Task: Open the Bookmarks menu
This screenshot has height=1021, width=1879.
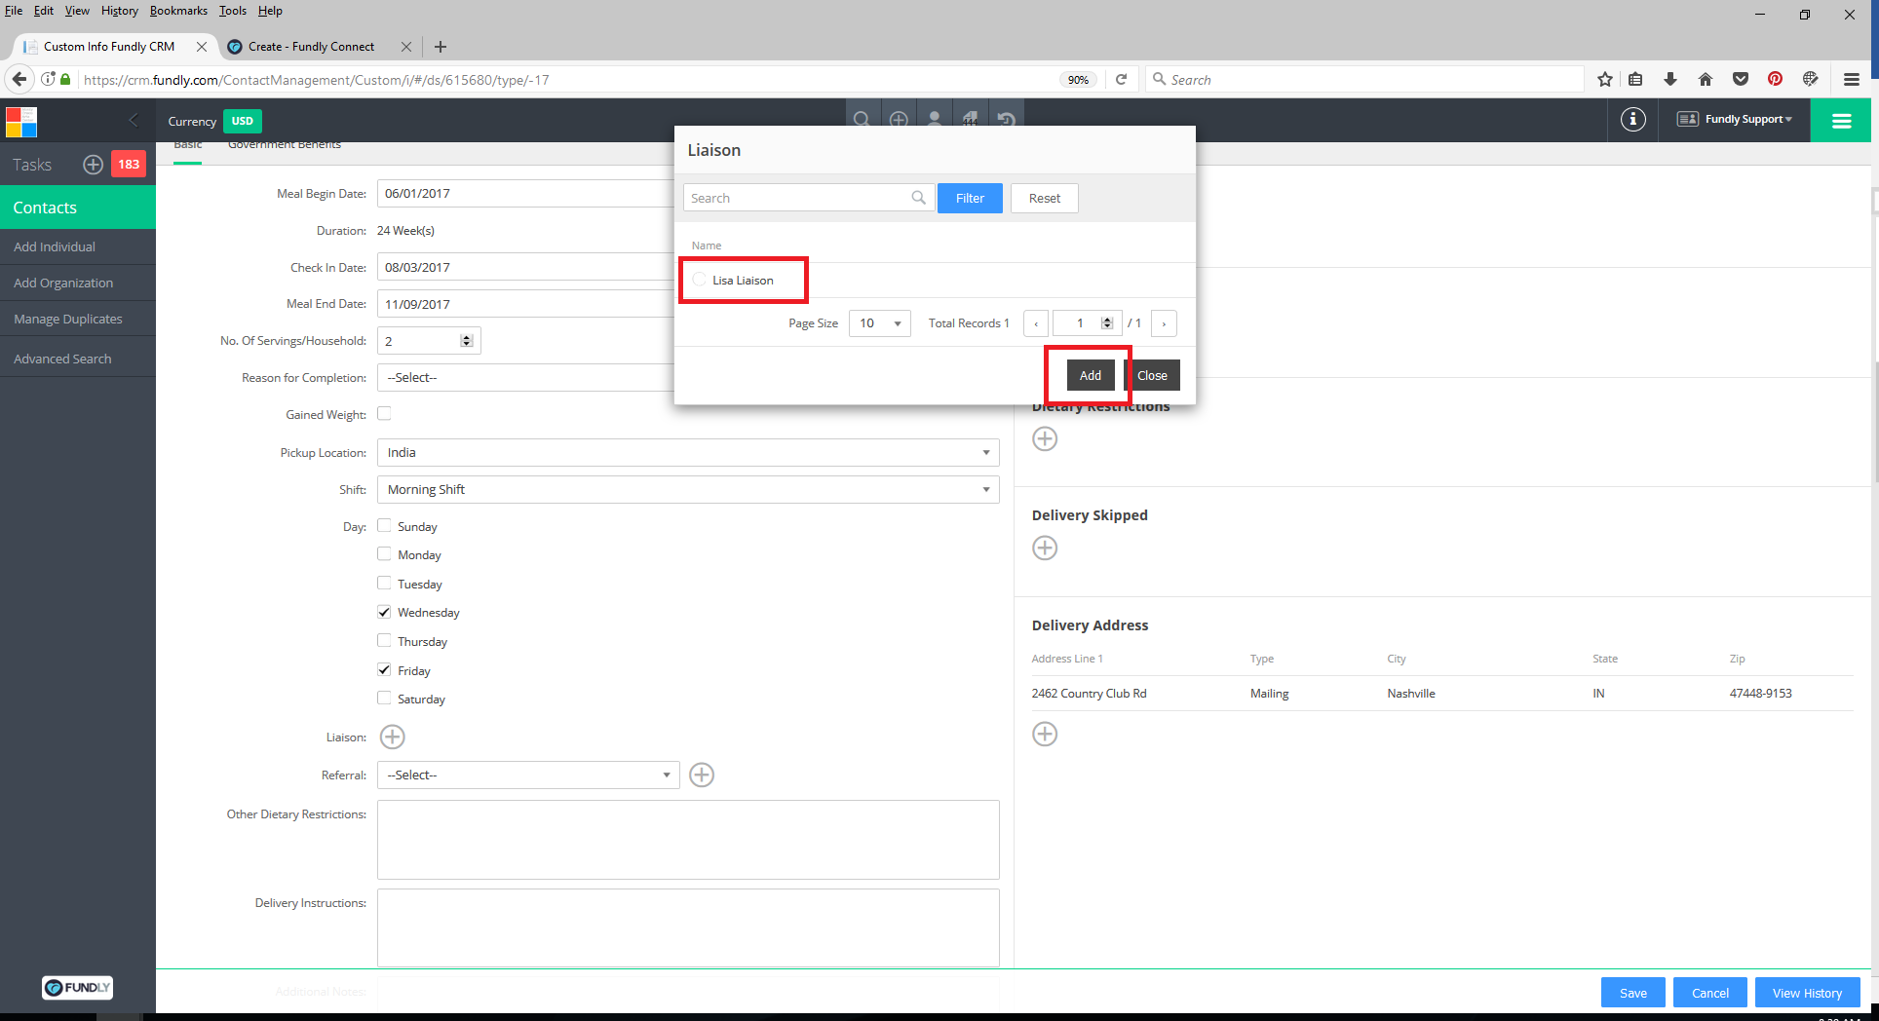Action: (178, 11)
